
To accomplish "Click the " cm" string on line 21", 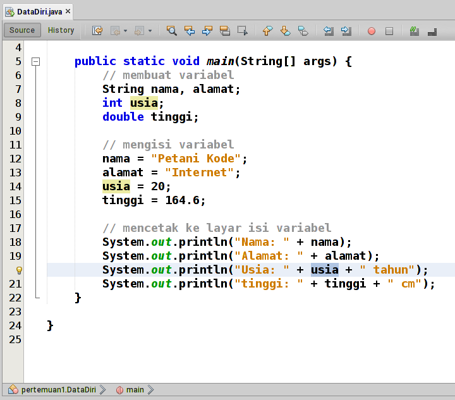I will [x=405, y=284].
